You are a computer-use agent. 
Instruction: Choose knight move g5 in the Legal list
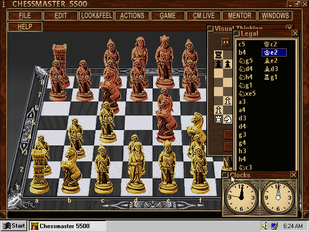click(246, 60)
